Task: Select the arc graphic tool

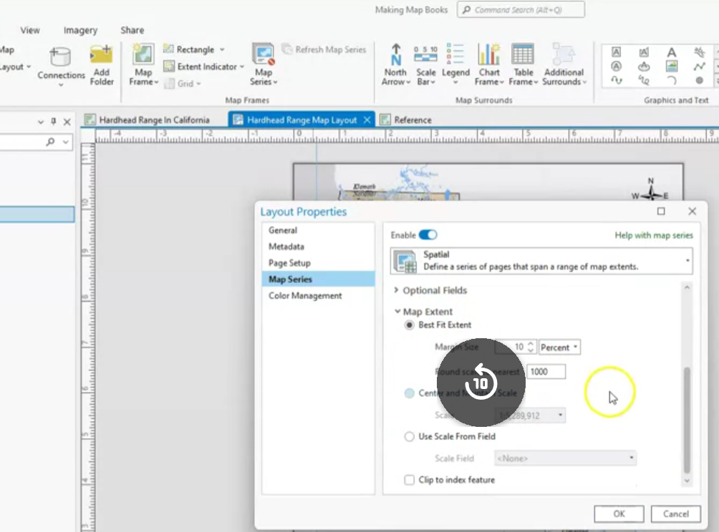Action: pyautogui.click(x=671, y=81)
